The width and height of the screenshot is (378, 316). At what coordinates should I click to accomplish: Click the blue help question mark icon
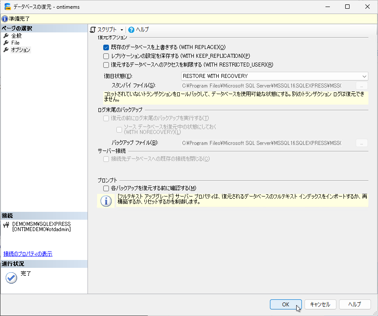pyautogui.click(x=131, y=30)
